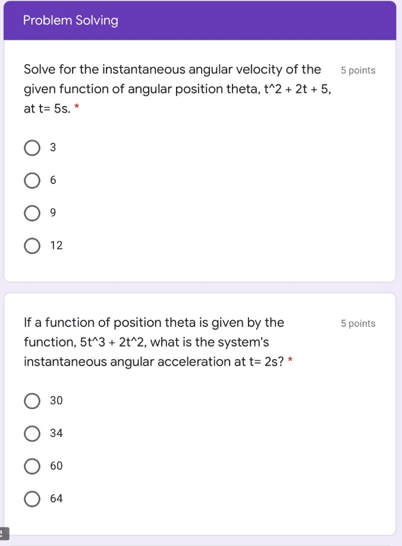
Task: Select answer option 64 for the second question
Action: tap(32, 499)
